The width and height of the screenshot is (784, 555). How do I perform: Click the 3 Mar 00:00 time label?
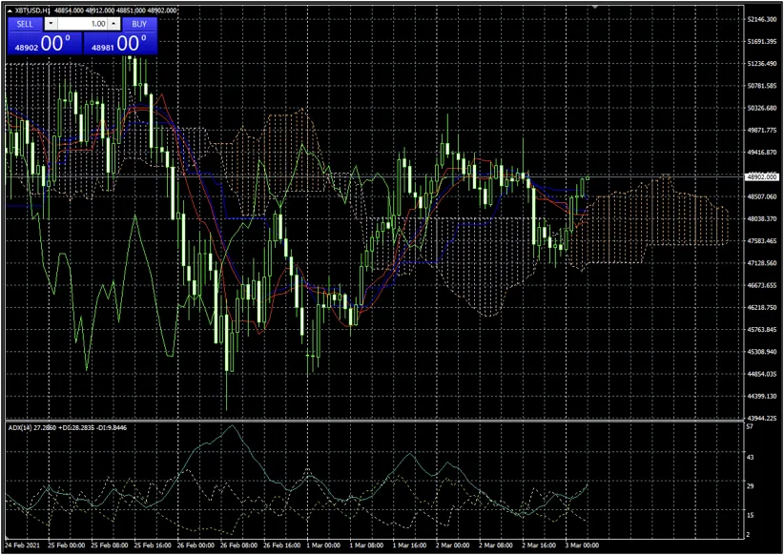[x=582, y=545]
